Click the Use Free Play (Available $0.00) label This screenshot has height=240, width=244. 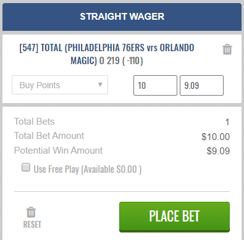(x=88, y=169)
